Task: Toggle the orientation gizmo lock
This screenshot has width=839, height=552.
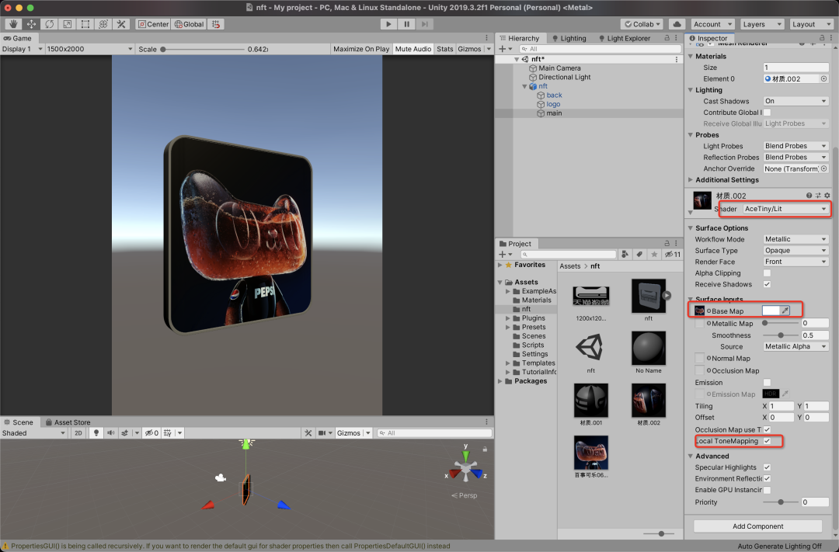Action: (x=485, y=450)
